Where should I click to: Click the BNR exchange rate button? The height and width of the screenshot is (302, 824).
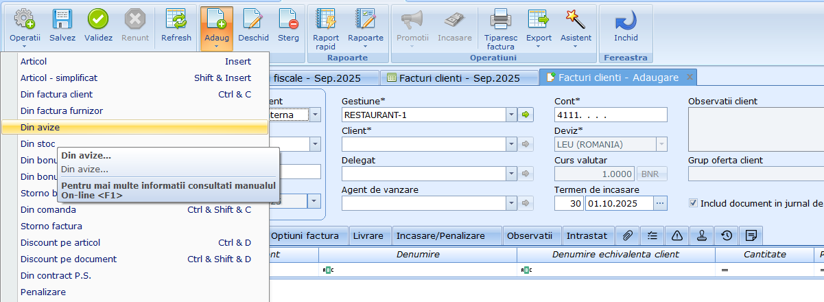tap(652, 174)
